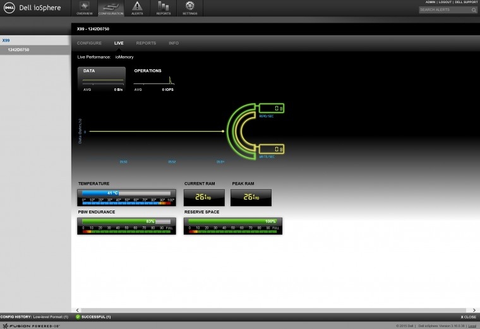Click the Legal link in footer
Screen dimensions: 480x329
(x=472, y=326)
